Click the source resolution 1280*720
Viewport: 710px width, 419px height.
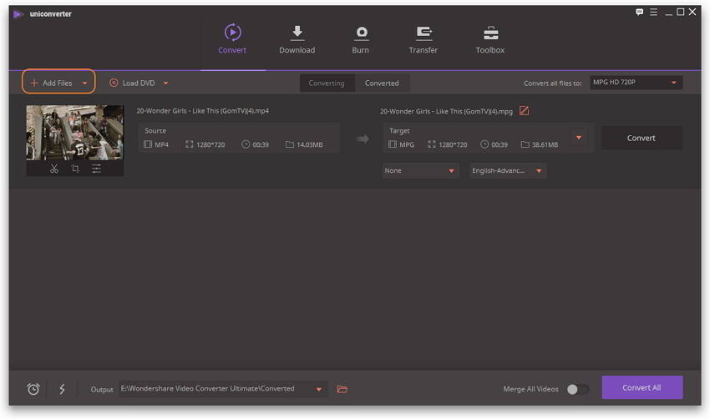(210, 144)
